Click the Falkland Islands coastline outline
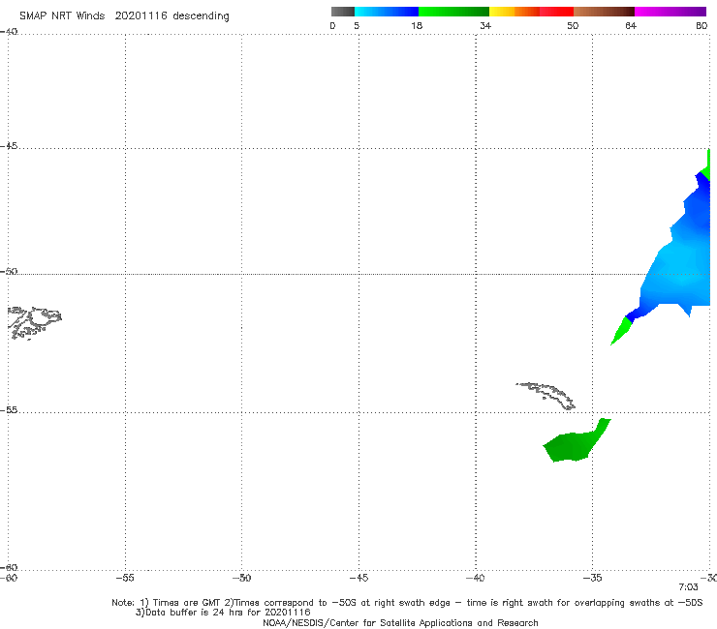Image resolution: width=717 pixels, height=629 pixels. click(x=34, y=322)
